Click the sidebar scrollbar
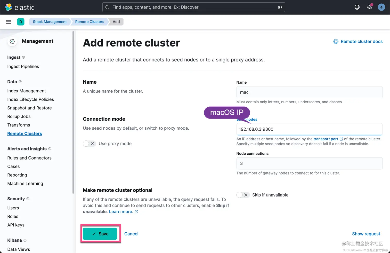The image size is (390, 253). click(x=73, y=112)
